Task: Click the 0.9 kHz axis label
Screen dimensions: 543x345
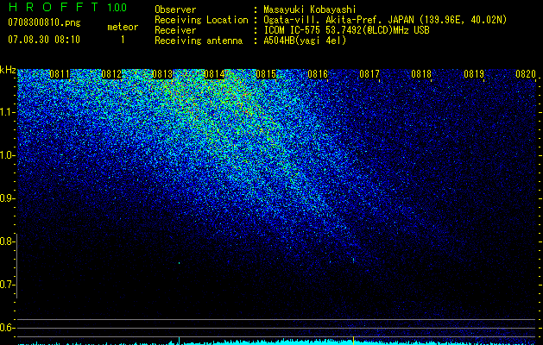Action: (8, 198)
